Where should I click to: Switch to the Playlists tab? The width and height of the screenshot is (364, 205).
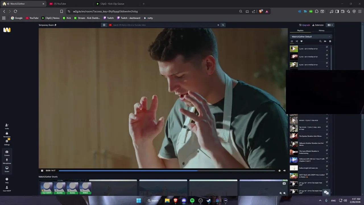300,30
